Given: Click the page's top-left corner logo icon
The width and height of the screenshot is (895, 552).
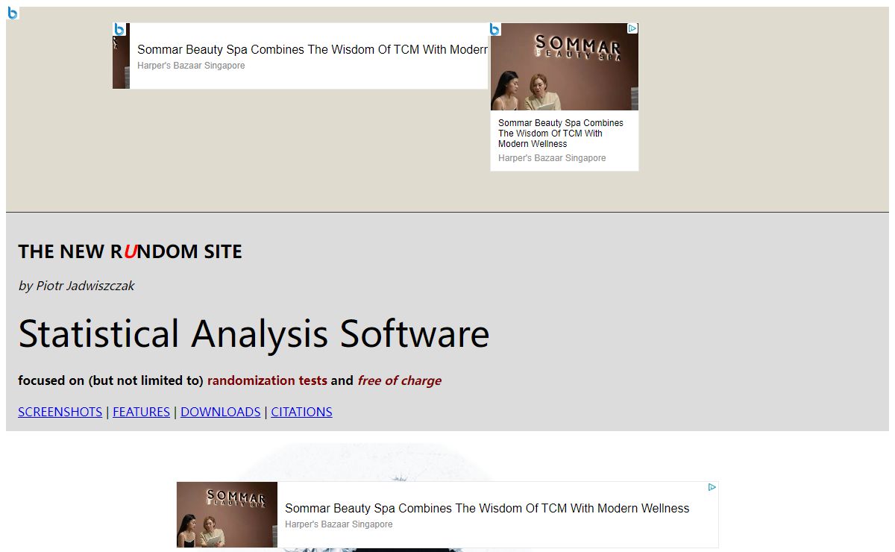Looking at the screenshot, I should 13,13.
